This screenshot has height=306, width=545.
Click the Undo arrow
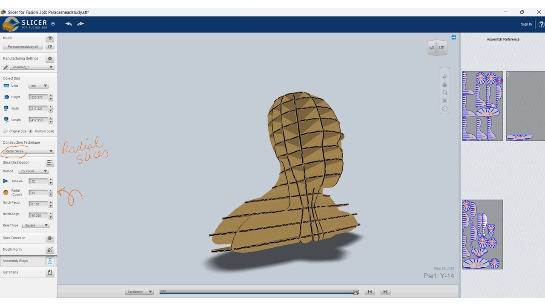tap(69, 24)
